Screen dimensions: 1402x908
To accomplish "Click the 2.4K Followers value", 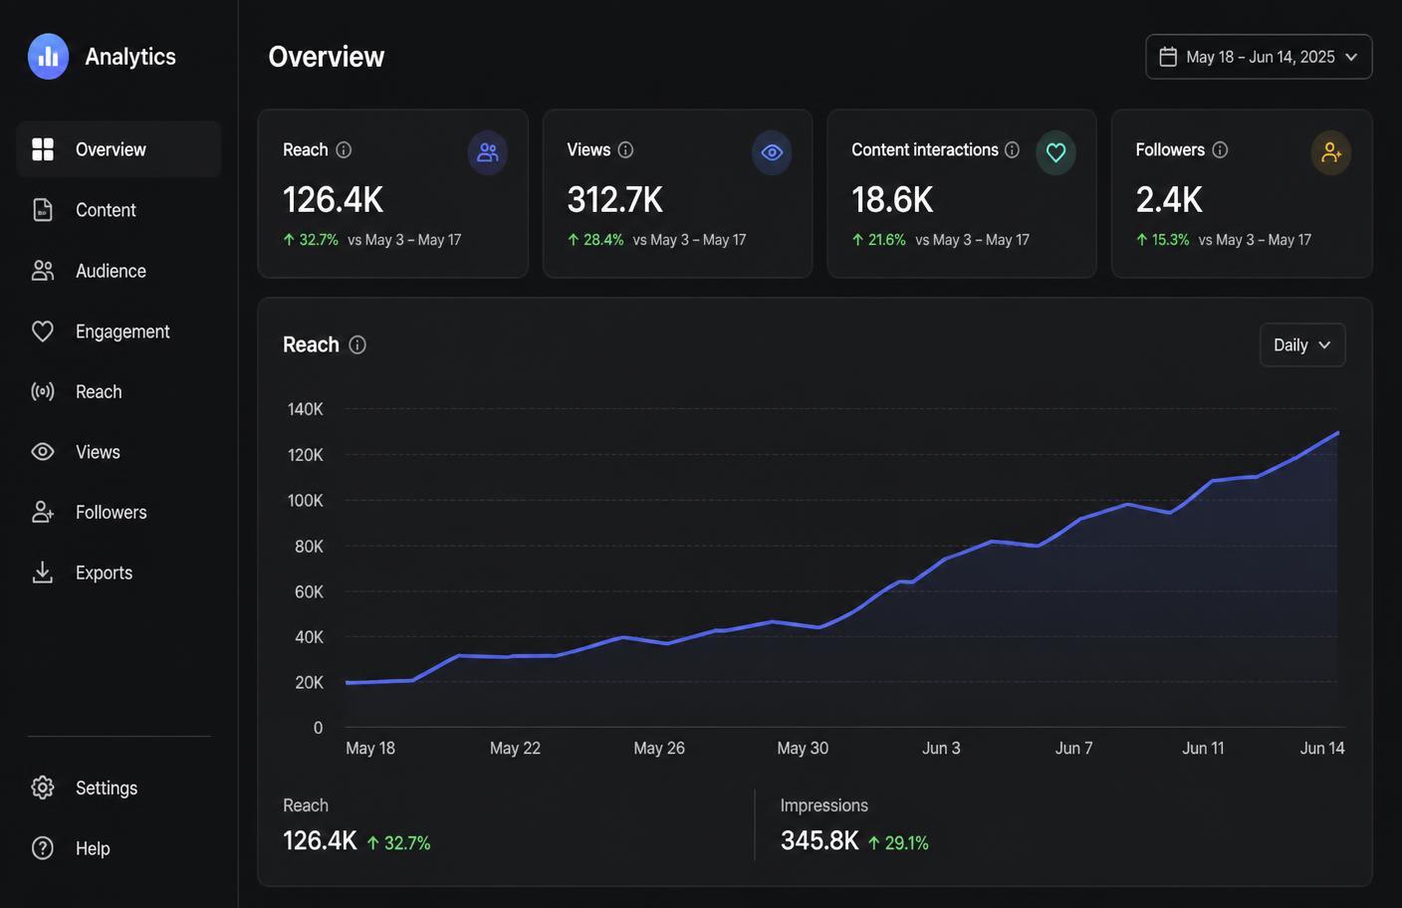I will (1169, 200).
